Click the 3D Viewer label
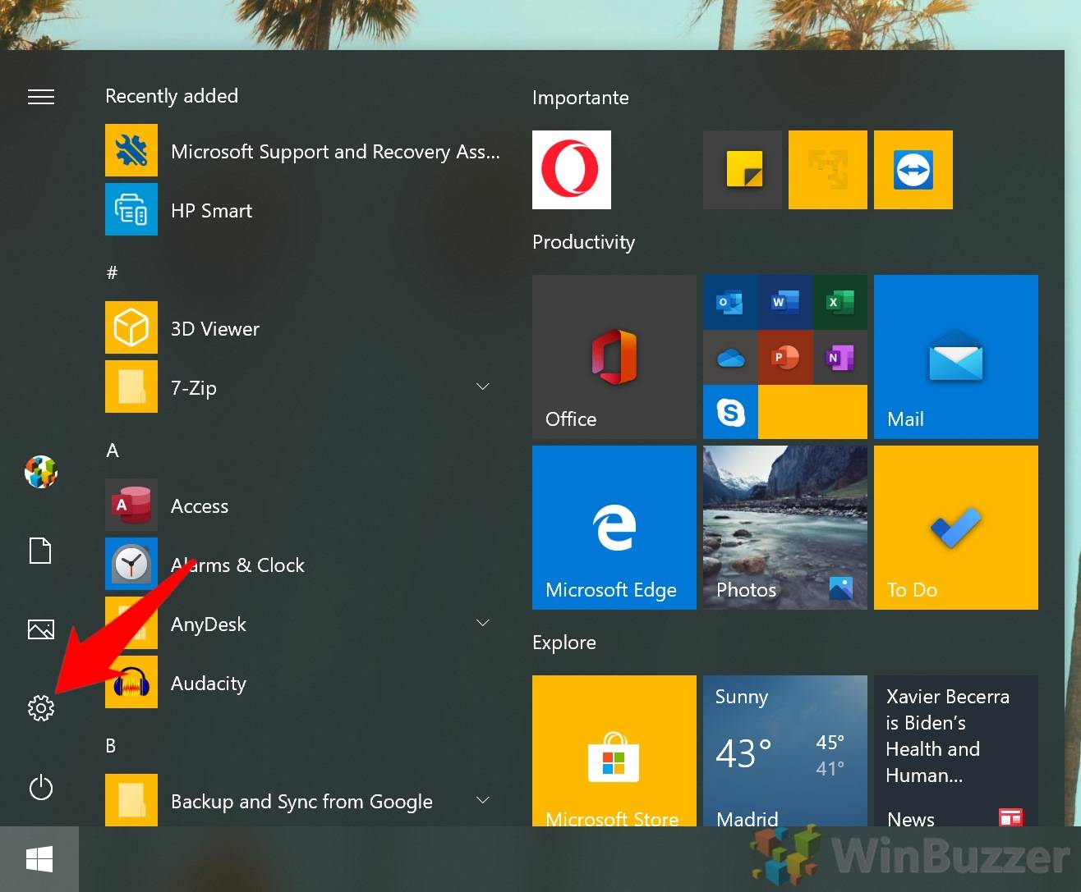The width and height of the screenshot is (1081, 892). coord(215,329)
